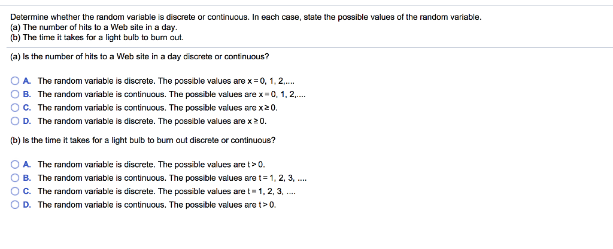Click answer text 'continuous' with t > 0
This screenshot has height=249, width=613.
point(157,205)
